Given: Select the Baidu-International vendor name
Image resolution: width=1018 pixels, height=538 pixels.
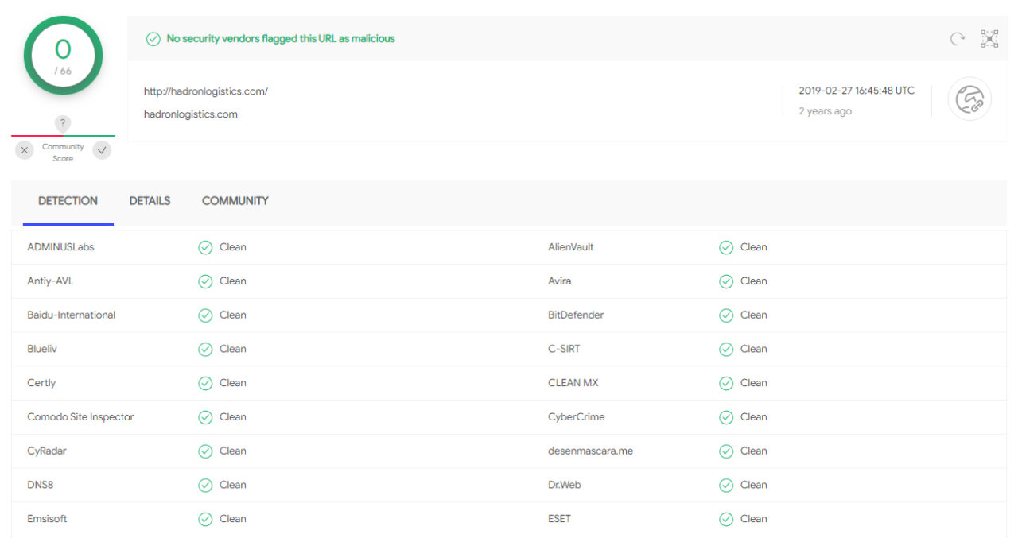Looking at the screenshot, I should (72, 315).
